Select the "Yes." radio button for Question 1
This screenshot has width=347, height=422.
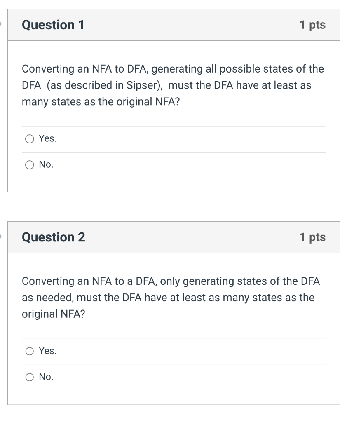click(x=29, y=139)
